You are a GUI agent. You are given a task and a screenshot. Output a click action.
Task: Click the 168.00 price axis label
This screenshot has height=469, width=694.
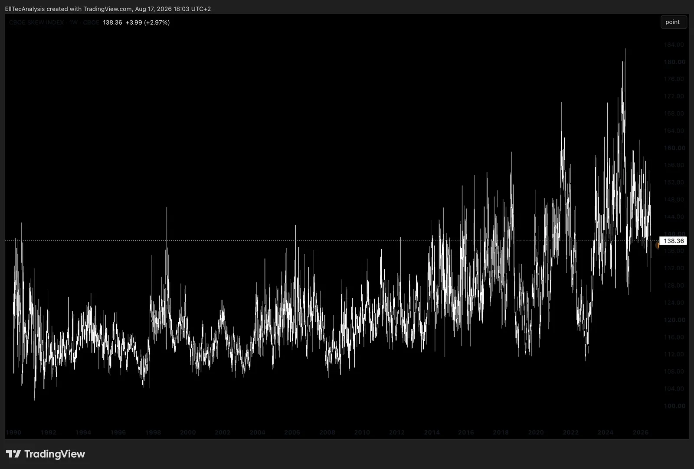pyautogui.click(x=674, y=113)
